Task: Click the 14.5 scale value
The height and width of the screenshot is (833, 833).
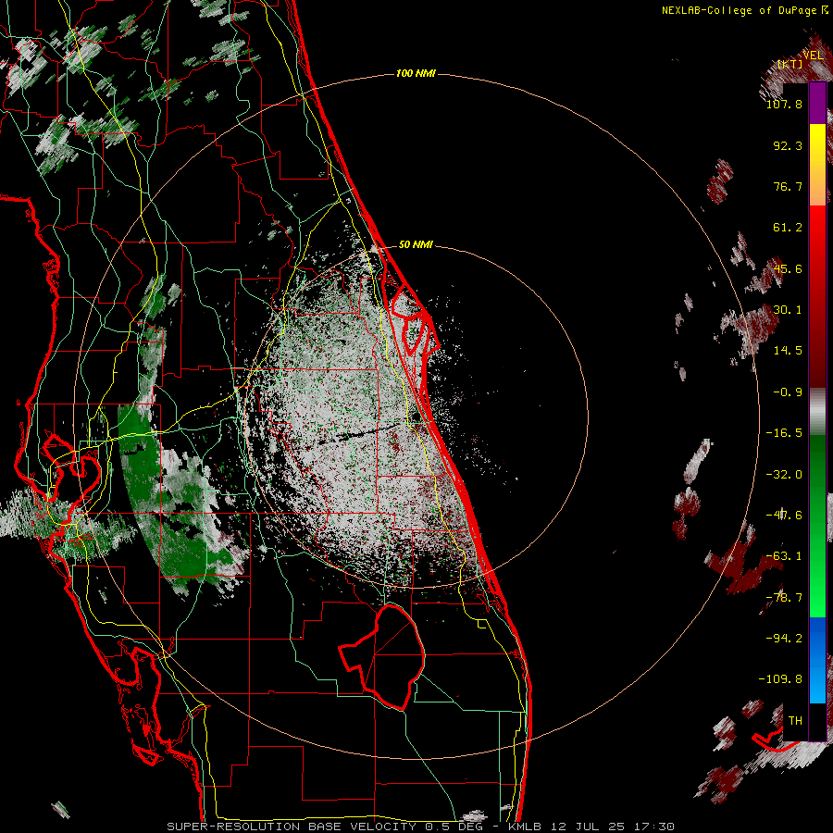Action: 788,351
